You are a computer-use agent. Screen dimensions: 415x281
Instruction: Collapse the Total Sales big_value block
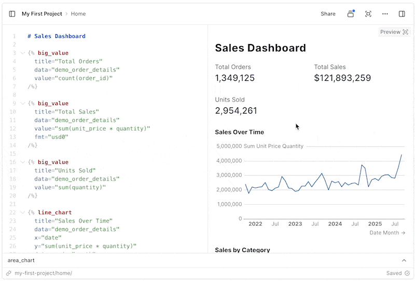pyautogui.click(x=22, y=103)
